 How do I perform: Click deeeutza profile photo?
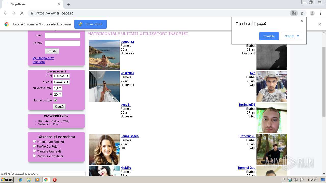click(x=104, y=55)
